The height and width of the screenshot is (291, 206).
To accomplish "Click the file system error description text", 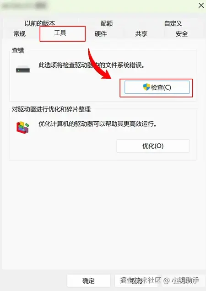I will point(92,65).
